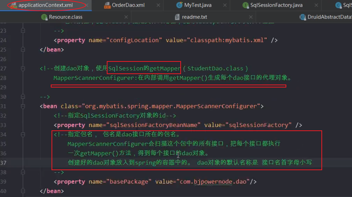Click the DruidAbstractDataSource class icon

click(x=303, y=17)
